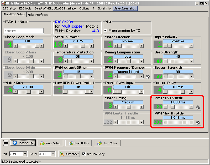Click the left arrow on Motor Timing slider
This screenshot has width=210, height=165.
[x=115, y=107]
